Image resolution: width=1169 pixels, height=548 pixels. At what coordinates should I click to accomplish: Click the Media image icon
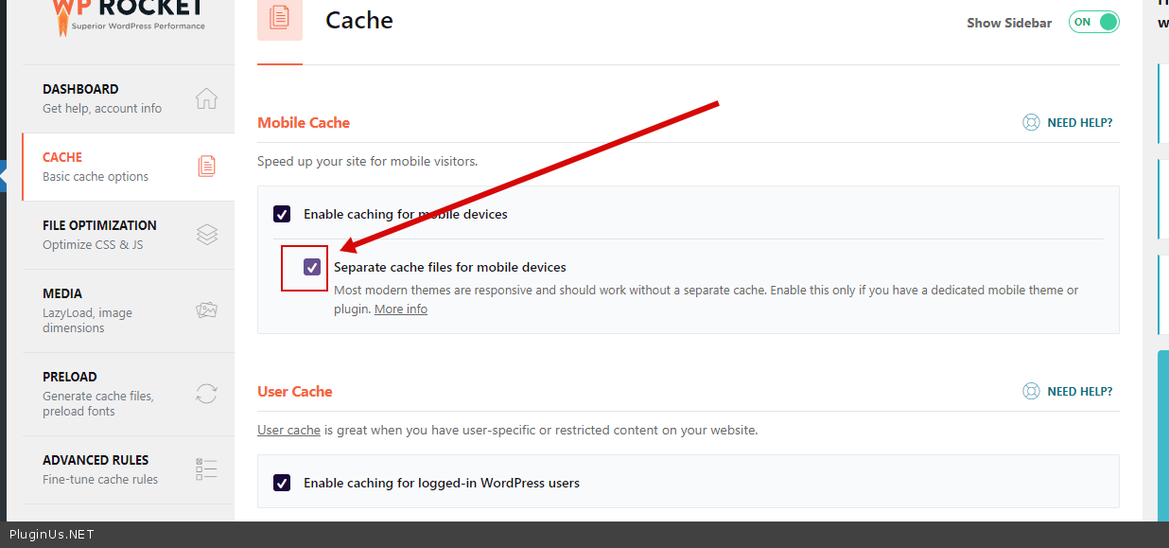pos(206,310)
